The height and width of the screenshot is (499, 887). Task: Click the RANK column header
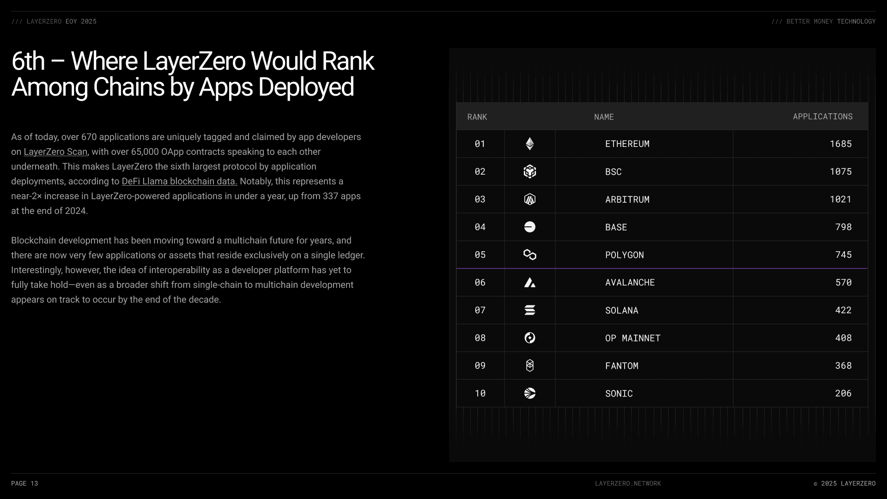click(x=477, y=117)
